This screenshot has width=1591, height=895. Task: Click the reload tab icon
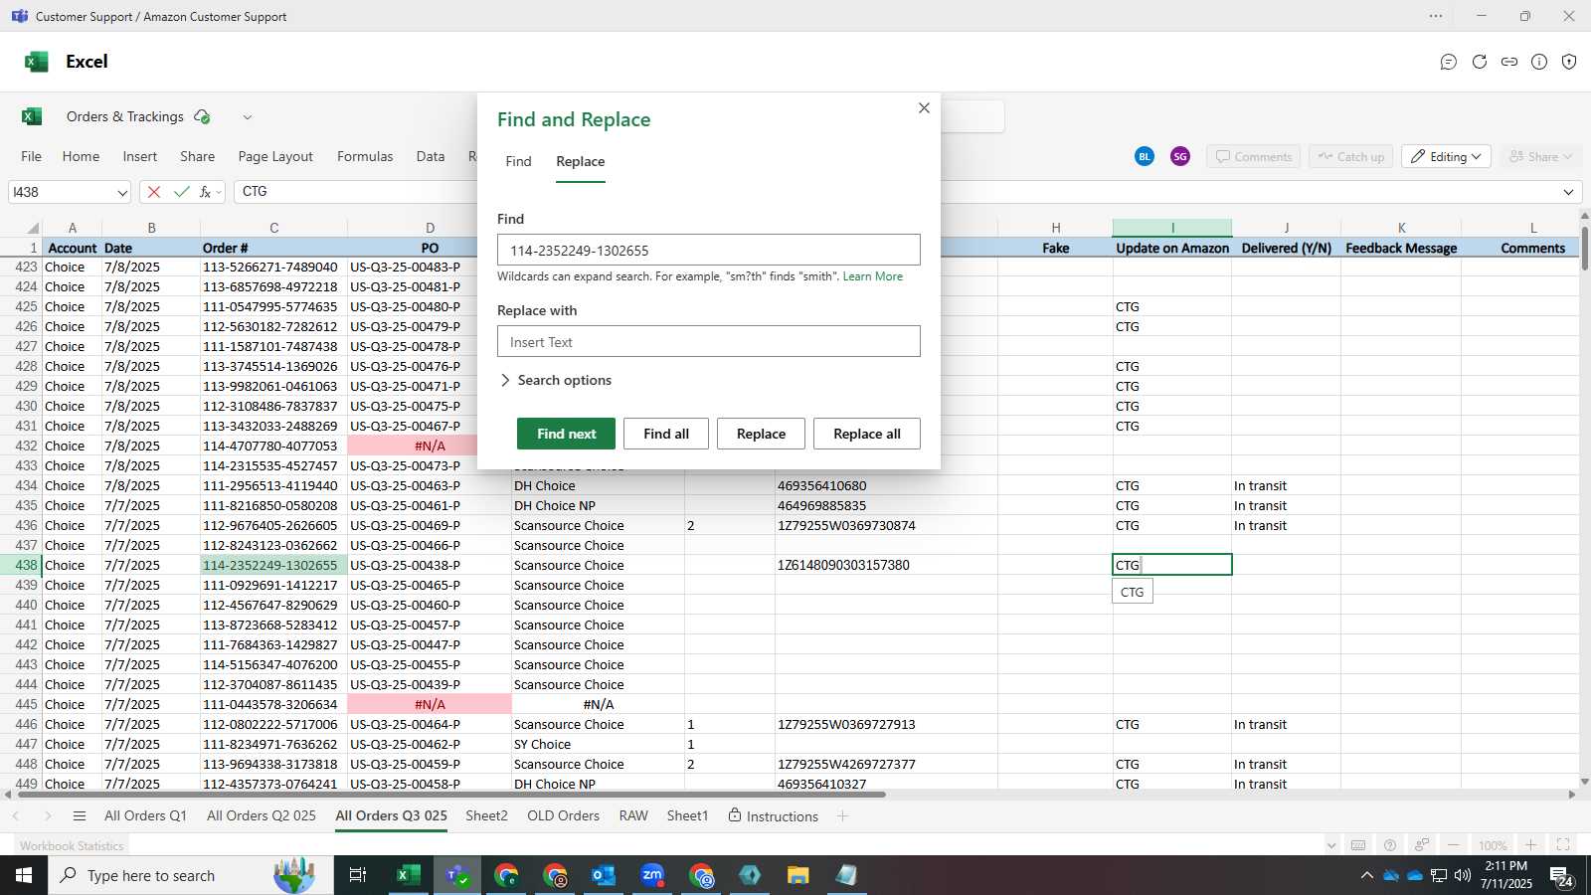pyautogui.click(x=1480, y=62)
